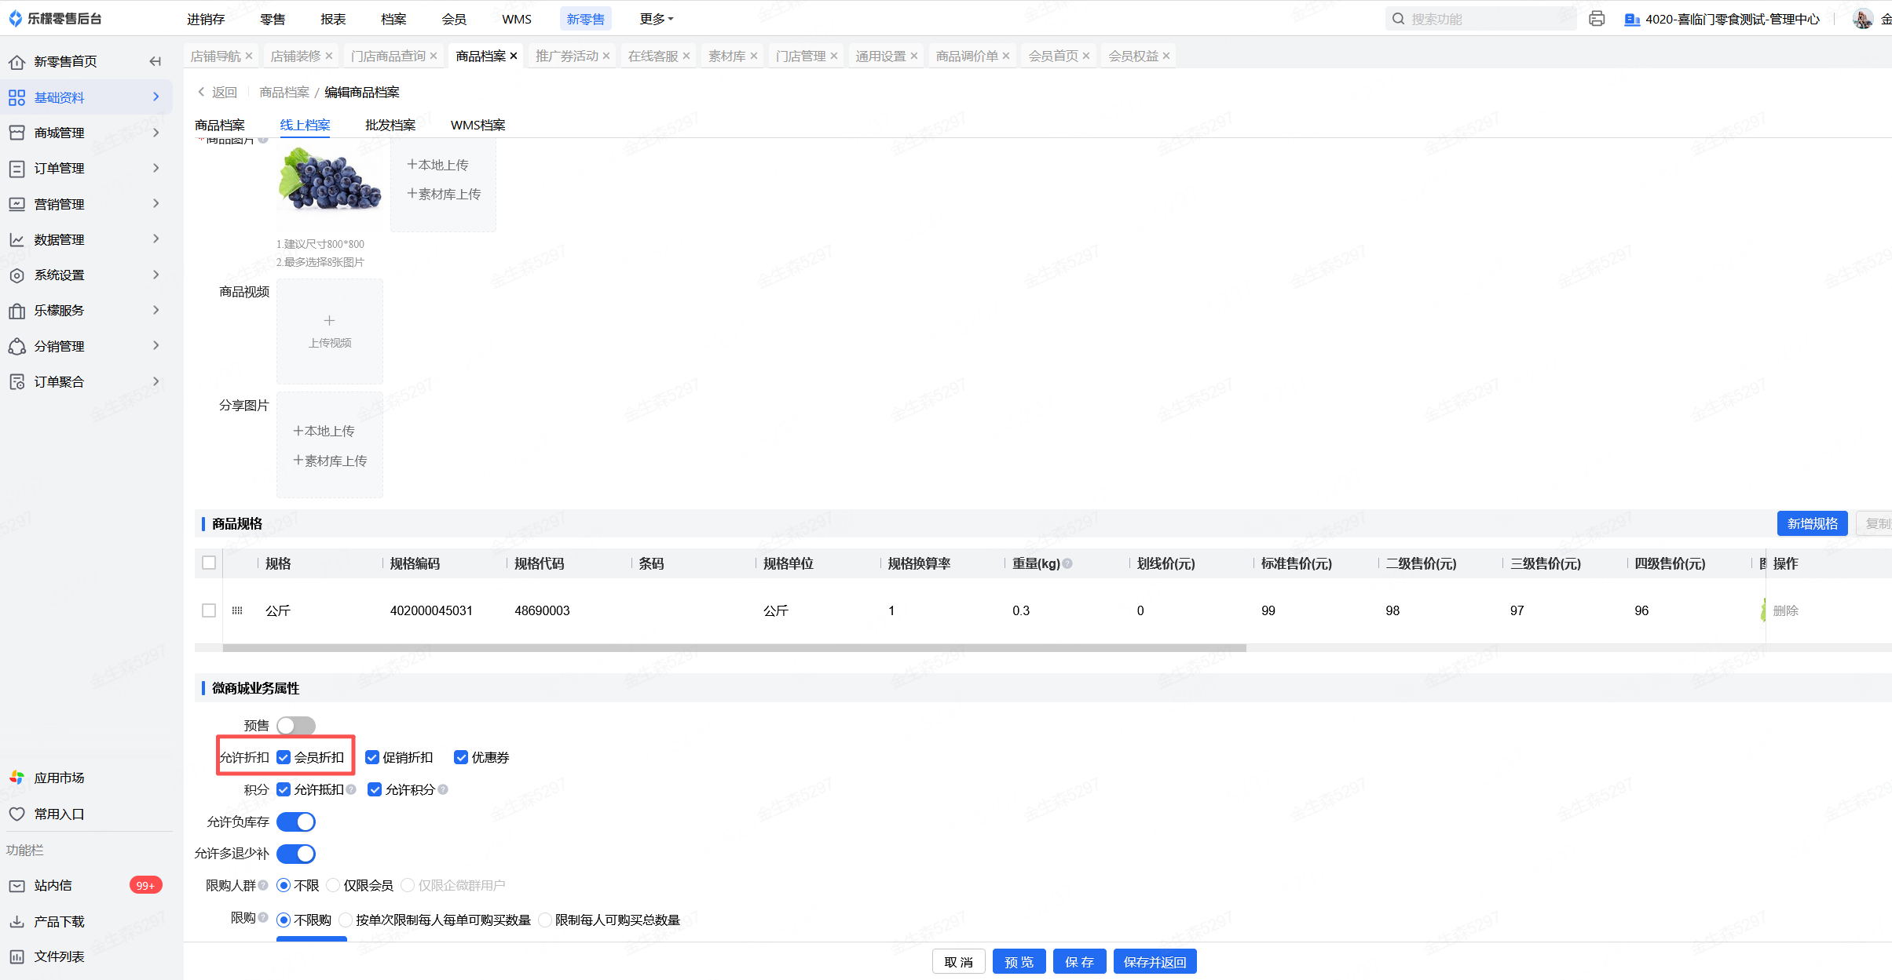The height and width of the screenshot is (980, 1892).
Task: Collapse sidebar with the fold icon
Action: pos(155,61)
